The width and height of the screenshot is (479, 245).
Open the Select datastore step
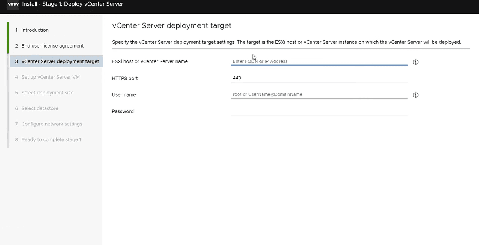(40, 109)
